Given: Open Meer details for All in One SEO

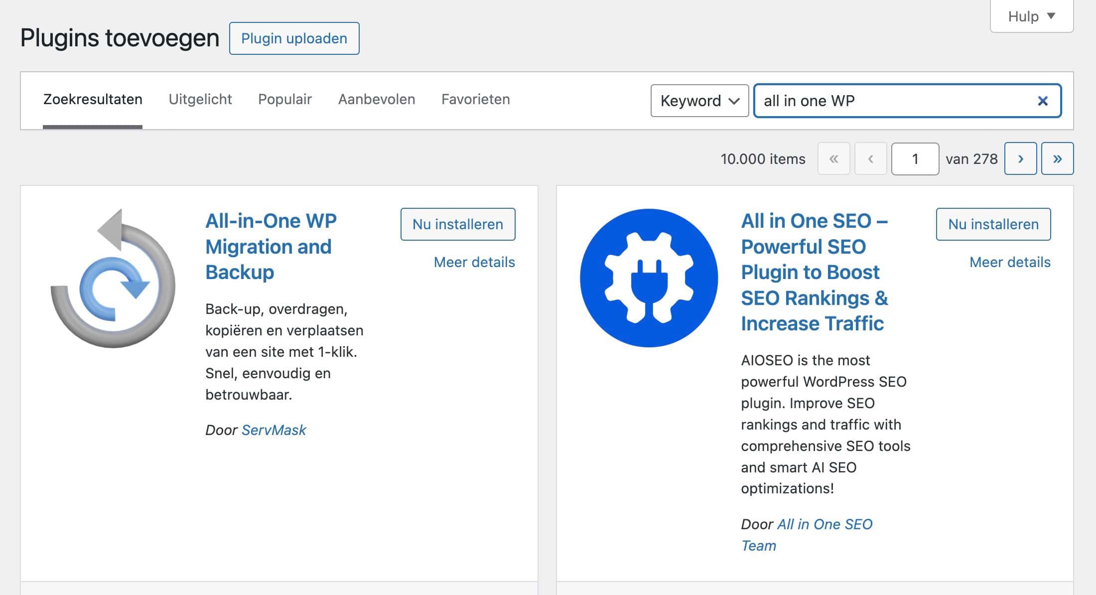Looking at the screenshot, I should (x=1010, y=262).
